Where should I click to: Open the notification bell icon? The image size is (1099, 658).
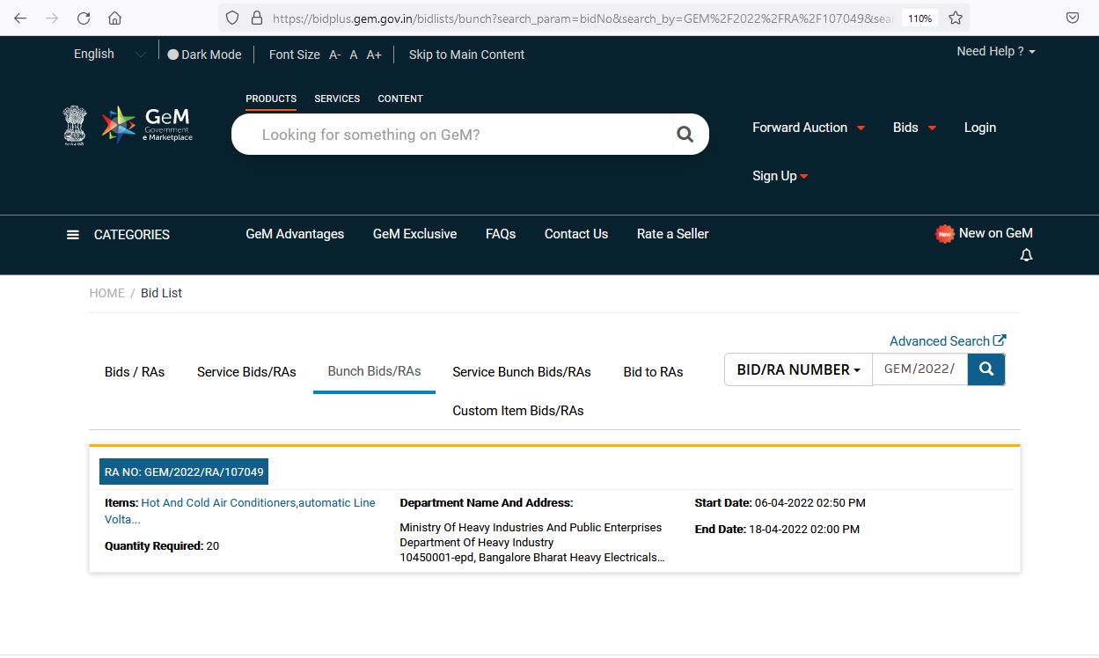click(x=1026, y=255)
